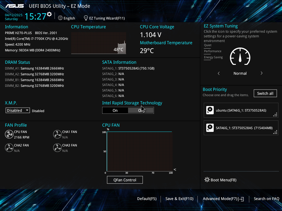Select the Quiet tuning mode
The height and width of the screenshot is (211, 282).
click(x=208, y=45)
